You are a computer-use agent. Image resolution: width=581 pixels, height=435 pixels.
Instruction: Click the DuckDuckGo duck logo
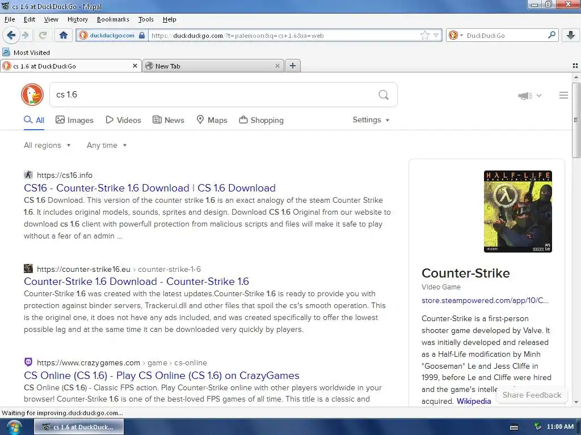pos(32,95)
